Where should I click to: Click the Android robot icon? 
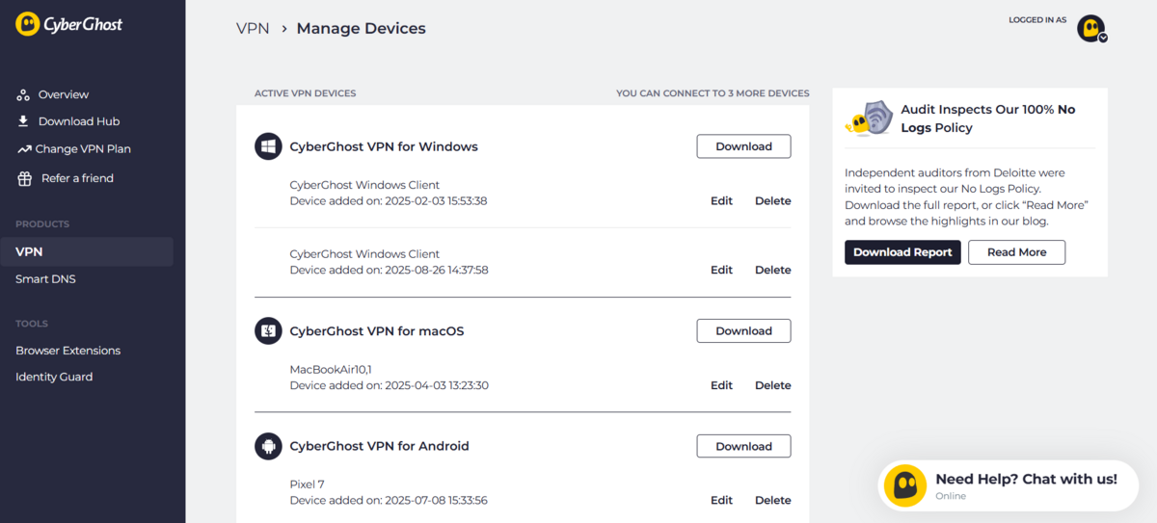[268, 446]
